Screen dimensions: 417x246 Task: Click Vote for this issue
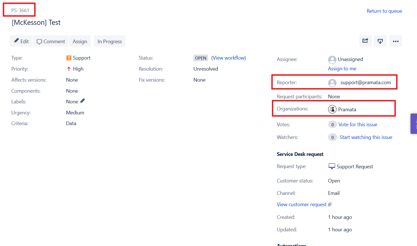tap(358, 125)
